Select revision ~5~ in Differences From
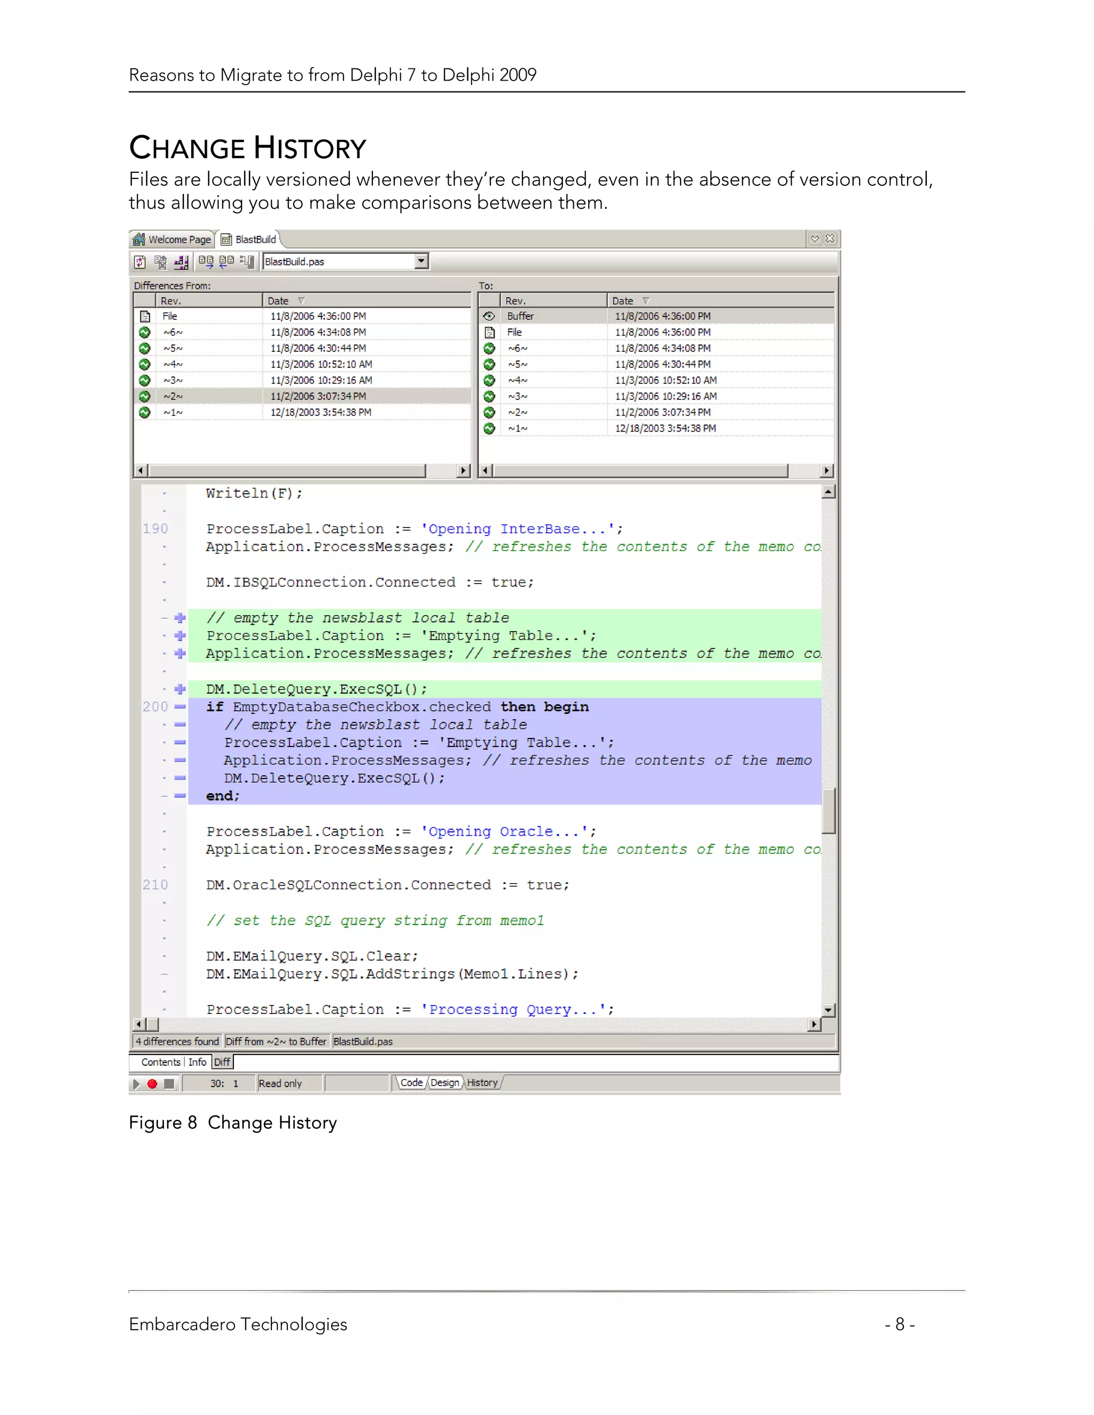 (303, 349)
